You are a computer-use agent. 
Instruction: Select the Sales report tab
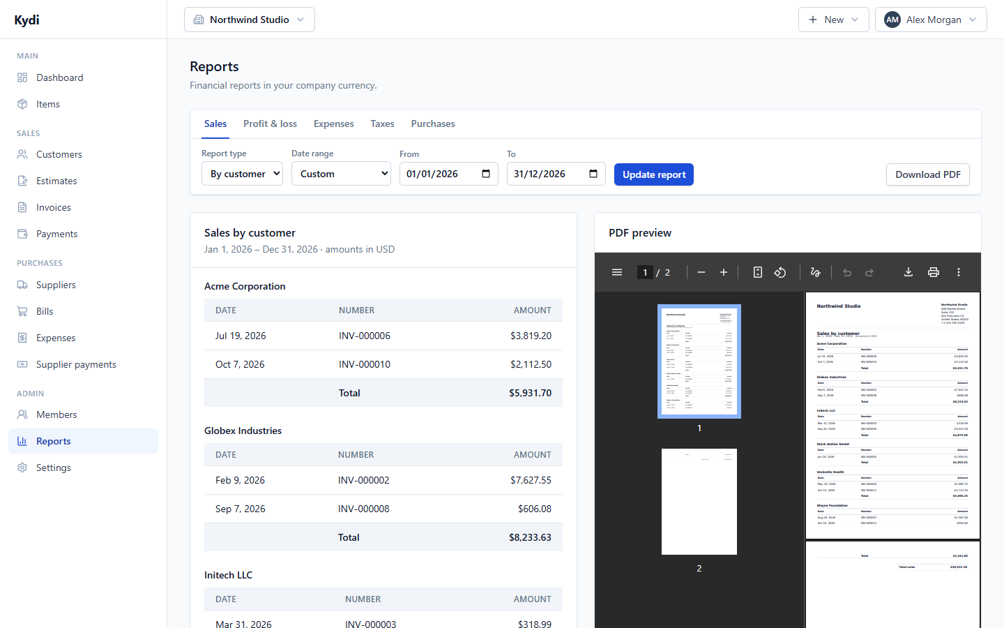pos(215,124)
